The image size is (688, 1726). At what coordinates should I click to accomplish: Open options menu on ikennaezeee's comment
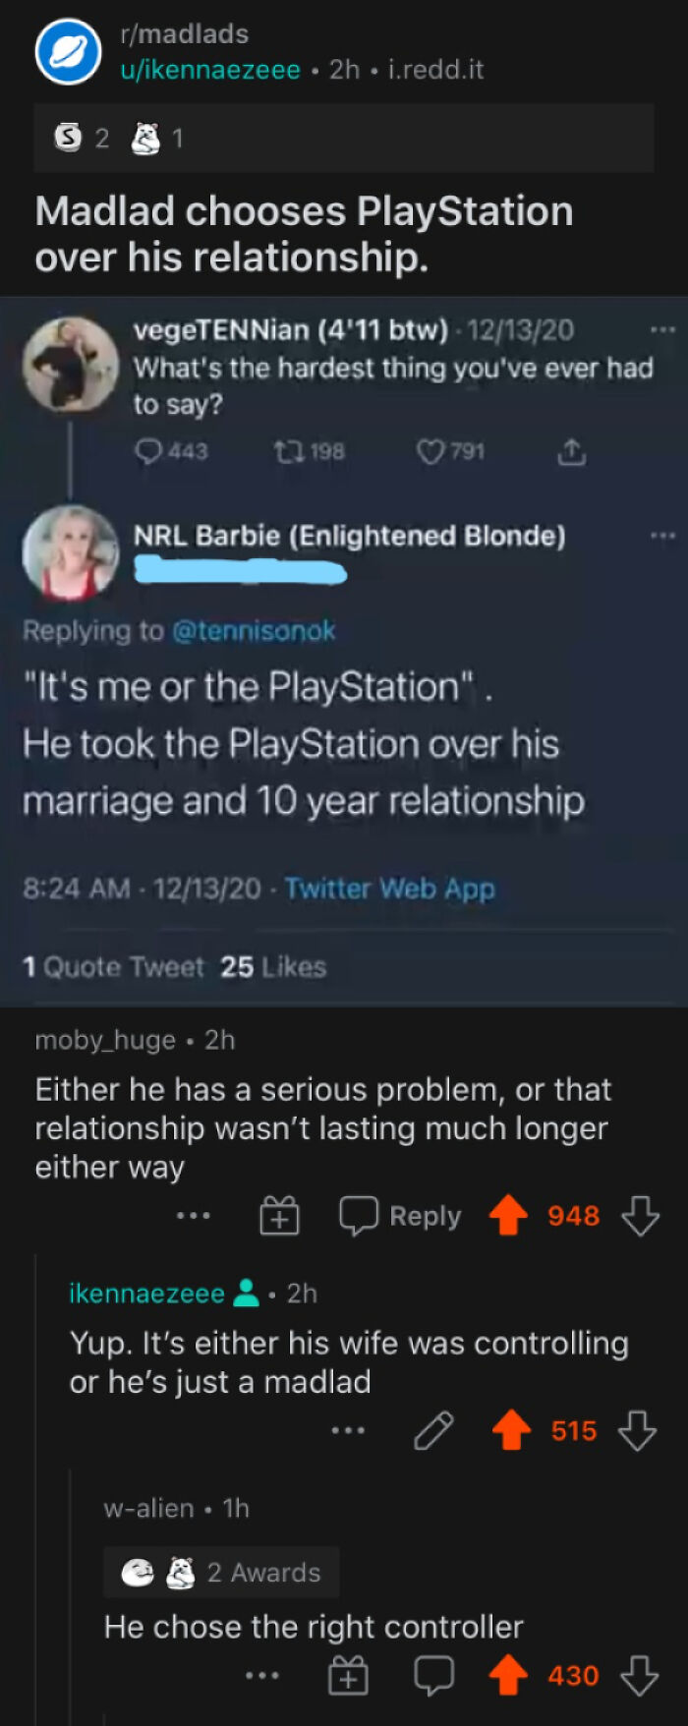348,1431
